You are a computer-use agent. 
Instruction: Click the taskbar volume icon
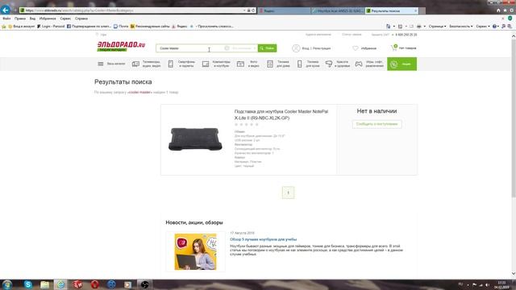click(x=487, y=284)
